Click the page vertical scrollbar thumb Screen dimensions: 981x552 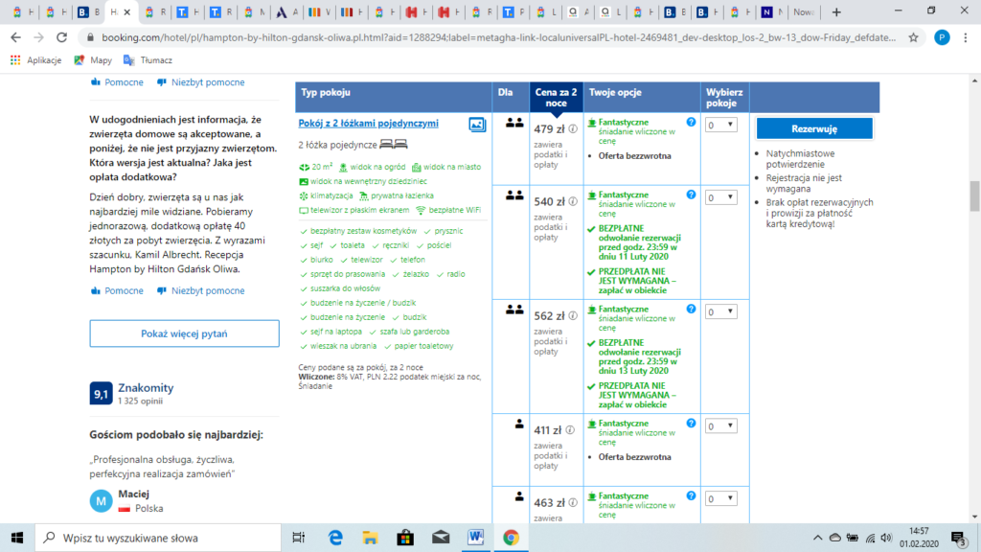point(974,196)
